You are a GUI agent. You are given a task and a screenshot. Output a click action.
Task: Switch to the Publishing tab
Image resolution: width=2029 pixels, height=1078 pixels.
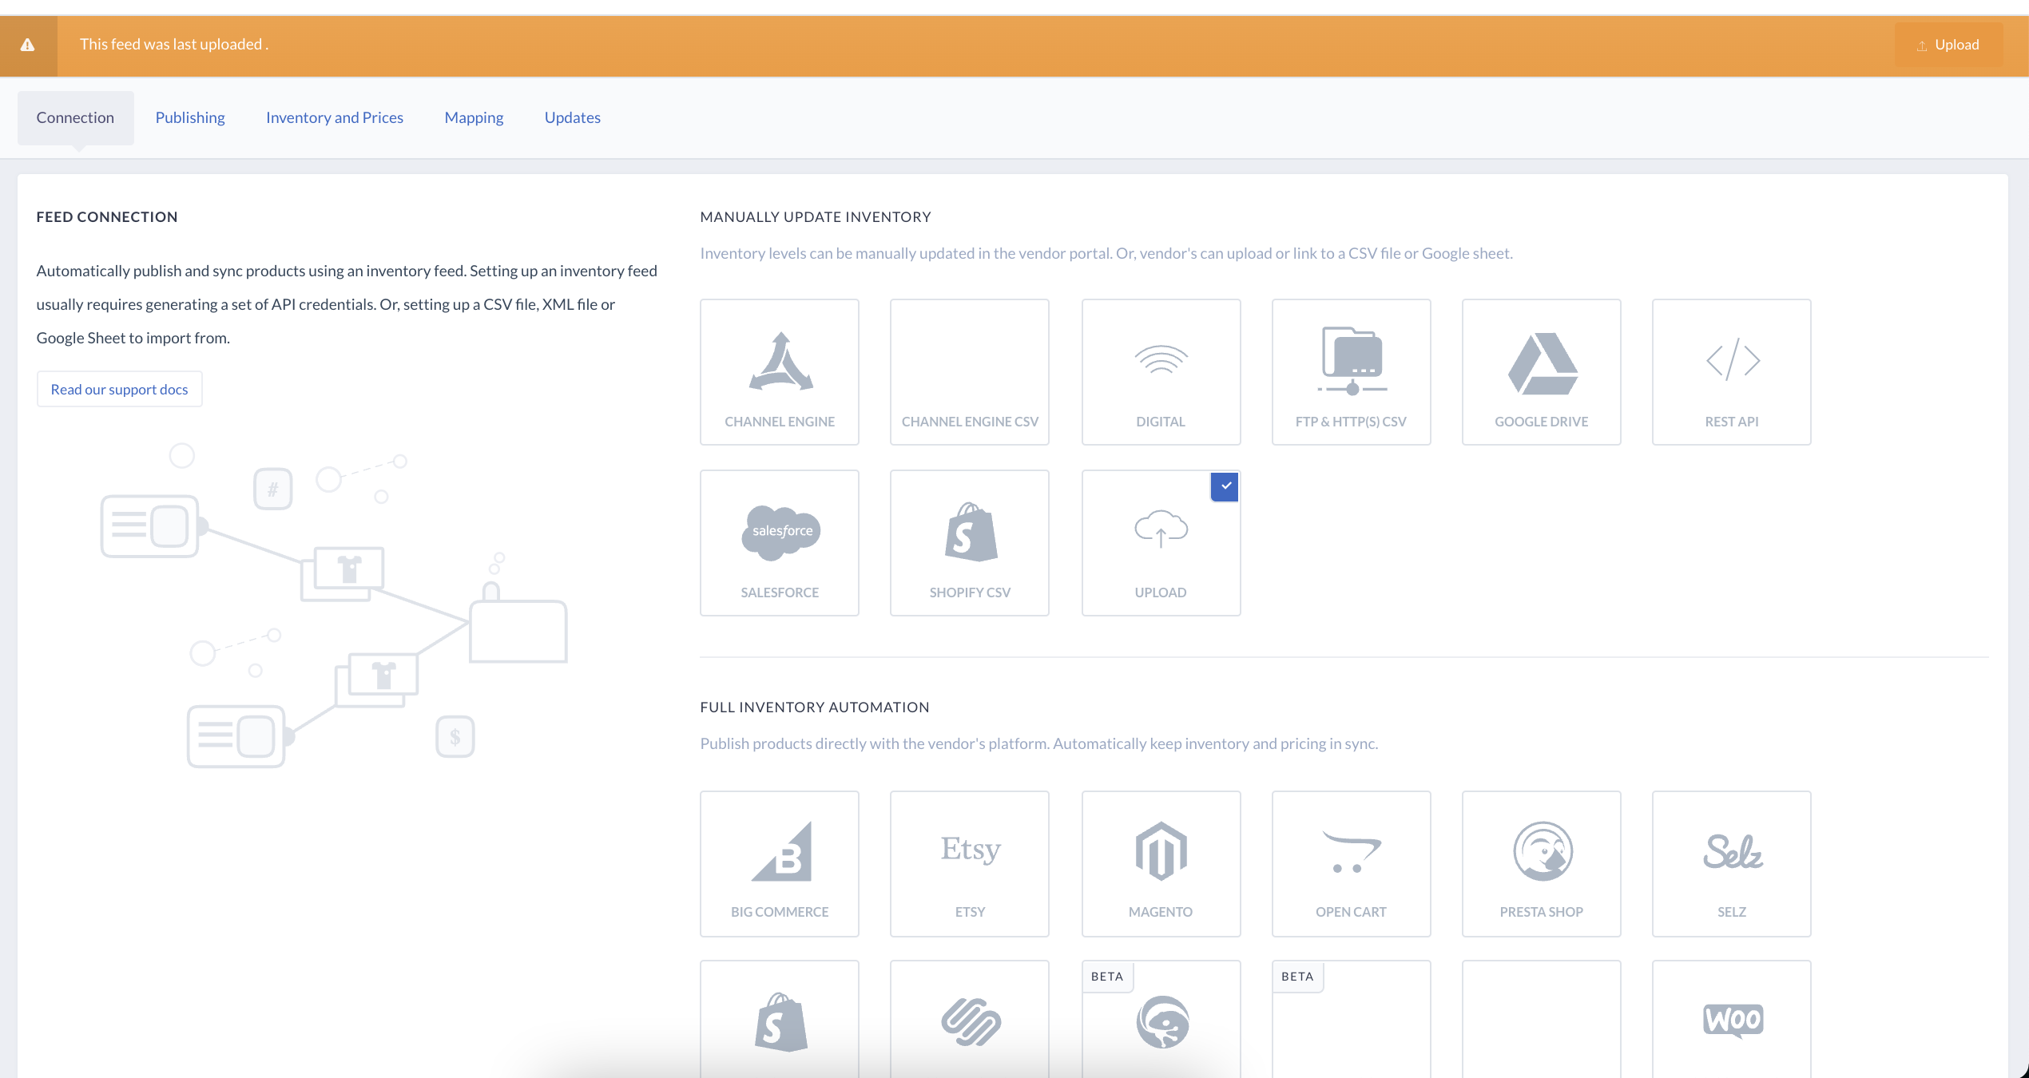point(190,117)
